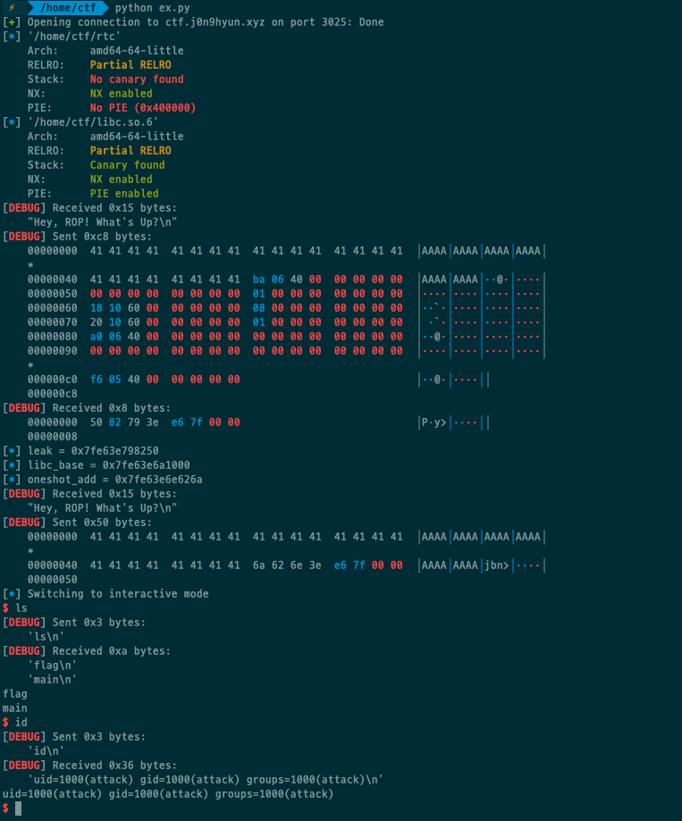Click the 'Opening connection to ctf.j0n9hyun.xyz' line
The width and height of the screenshot is (682, 821).
193,22
